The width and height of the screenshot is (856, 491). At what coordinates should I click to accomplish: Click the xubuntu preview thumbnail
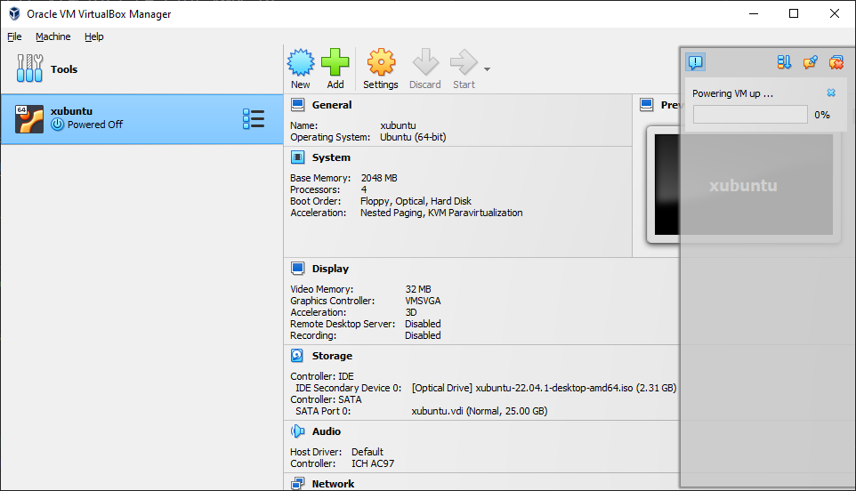(x=744, y=185)
